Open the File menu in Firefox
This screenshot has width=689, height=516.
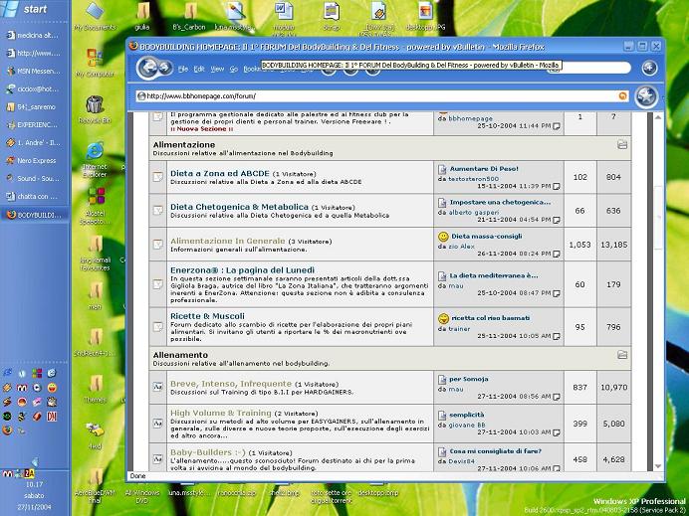(x=183, y=69)
